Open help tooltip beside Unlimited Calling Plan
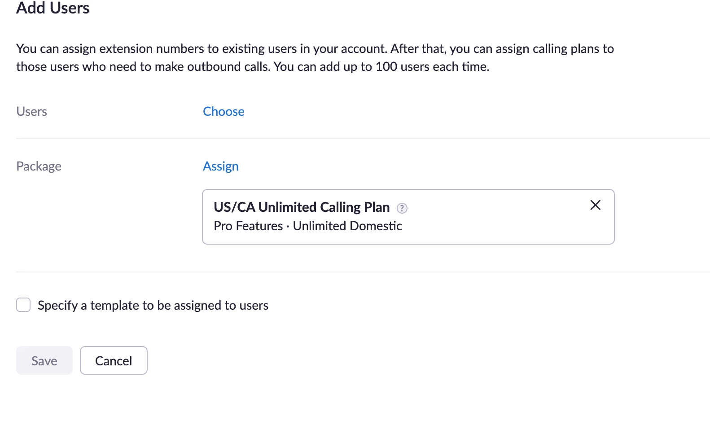This screenshot has height=421, width=710. (x=402, y=208)
